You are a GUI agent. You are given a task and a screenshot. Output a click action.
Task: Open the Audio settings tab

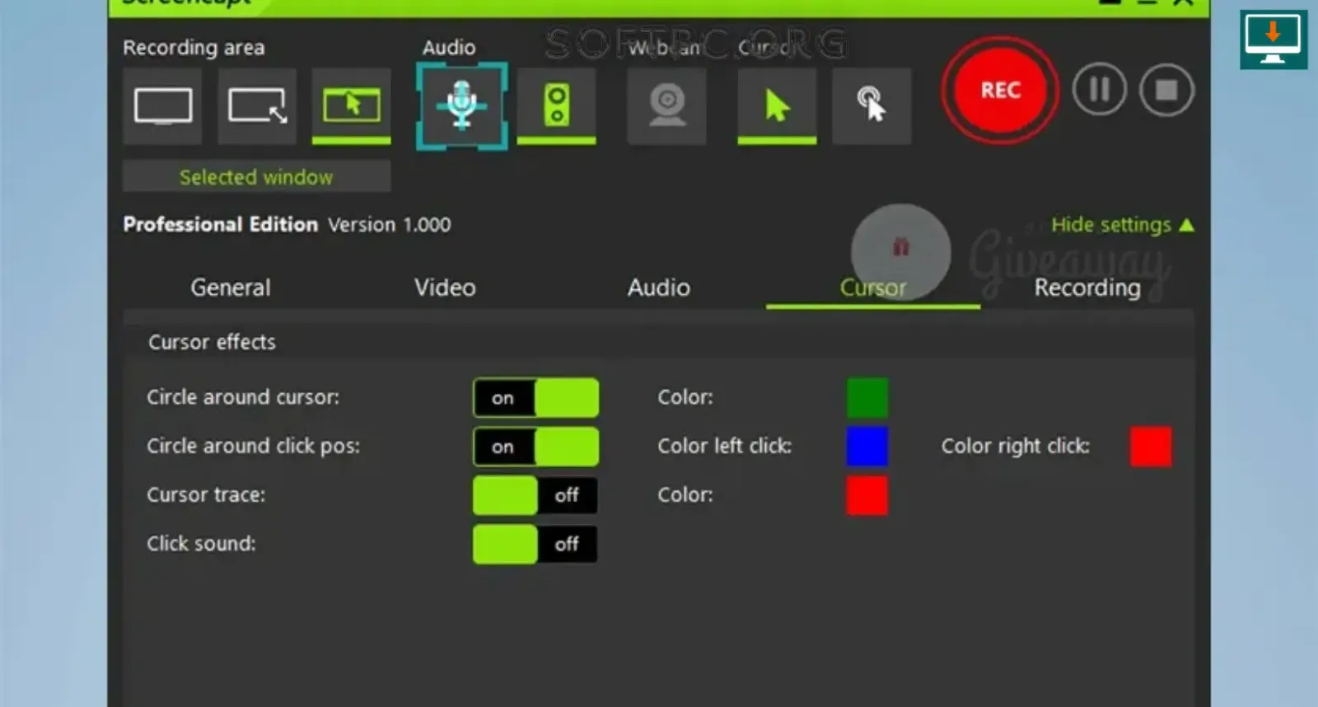pos(659,288)
